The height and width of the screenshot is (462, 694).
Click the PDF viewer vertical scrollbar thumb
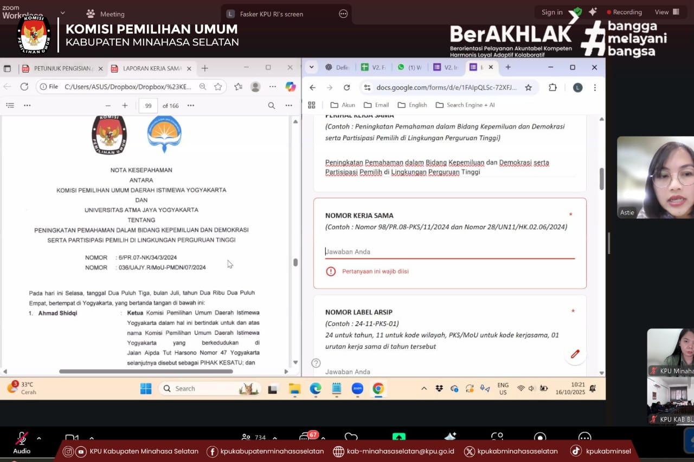pos(295,262)
